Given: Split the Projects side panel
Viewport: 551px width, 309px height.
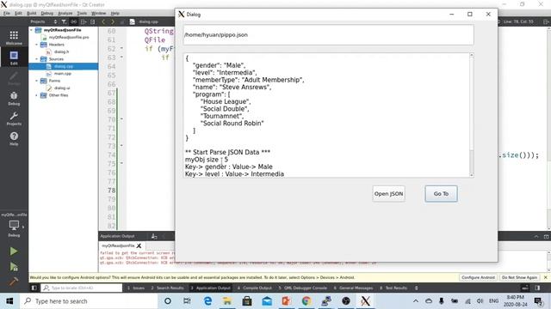Looking at the screenshot, I should [84, 21].
